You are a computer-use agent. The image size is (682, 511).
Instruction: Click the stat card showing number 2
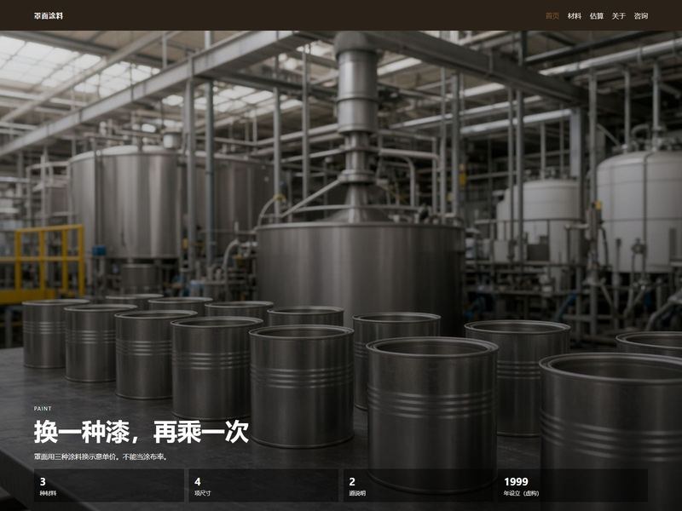[418, 485]
